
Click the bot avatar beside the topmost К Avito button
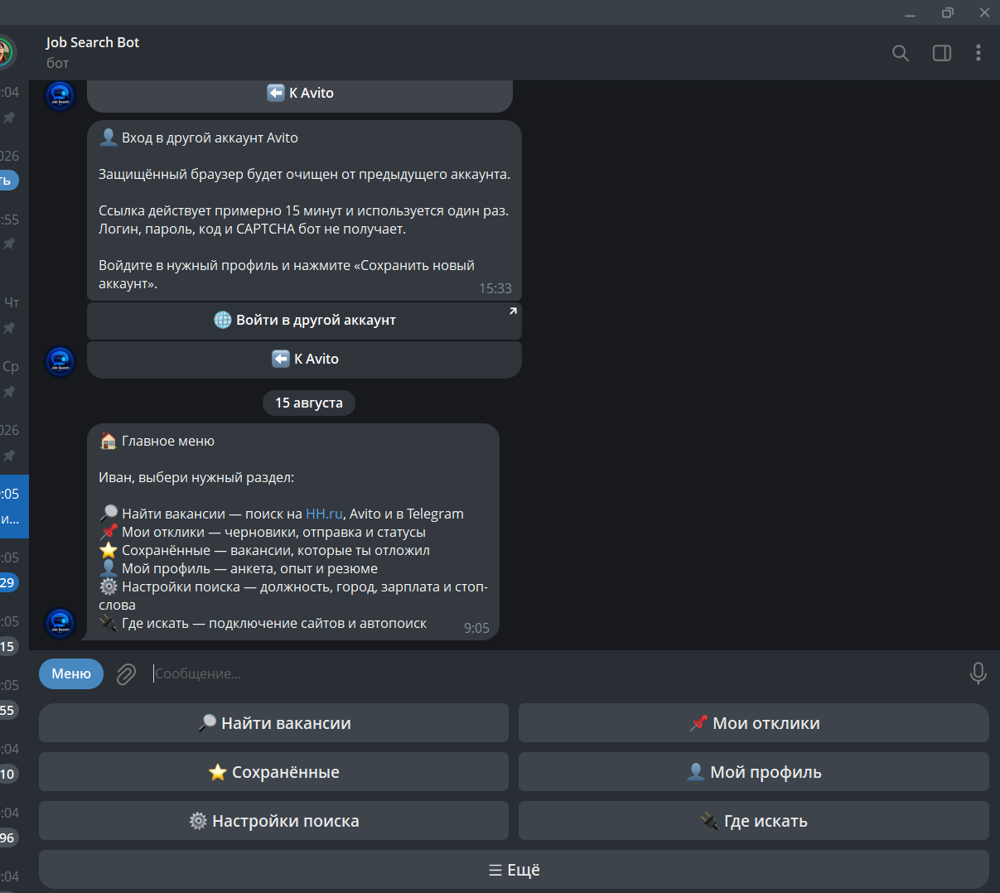60,95
